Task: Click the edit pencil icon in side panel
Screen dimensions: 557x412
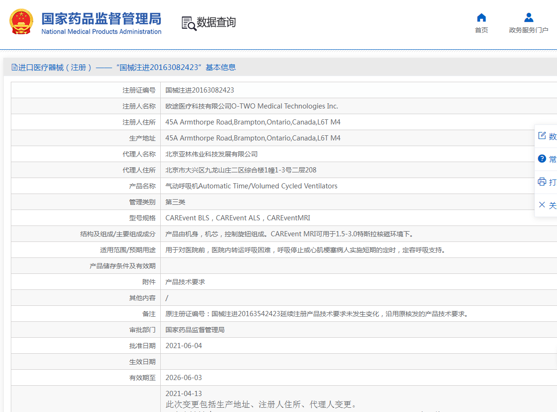Action: [x=542, y=136]
